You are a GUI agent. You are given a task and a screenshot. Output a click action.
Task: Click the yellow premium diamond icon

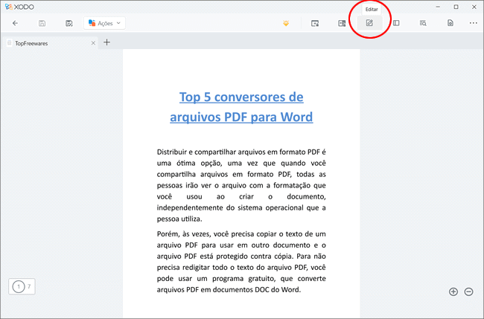click(286, 23)
